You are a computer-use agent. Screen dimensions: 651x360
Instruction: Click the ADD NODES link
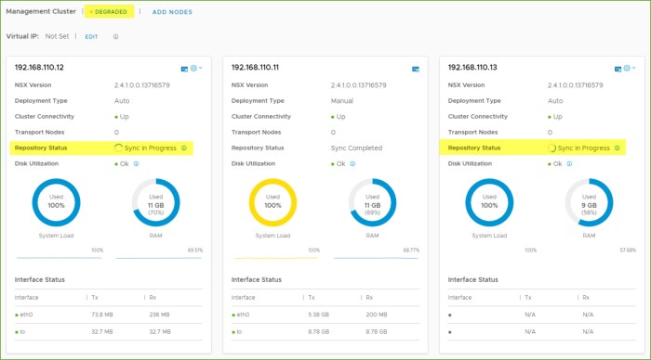pyautogui.click(x=172, y=12)
